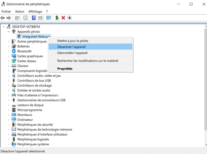207x154 pixels.
Task: Click the Back arrow toolbar icon
Action: click(x=3, y=18)
